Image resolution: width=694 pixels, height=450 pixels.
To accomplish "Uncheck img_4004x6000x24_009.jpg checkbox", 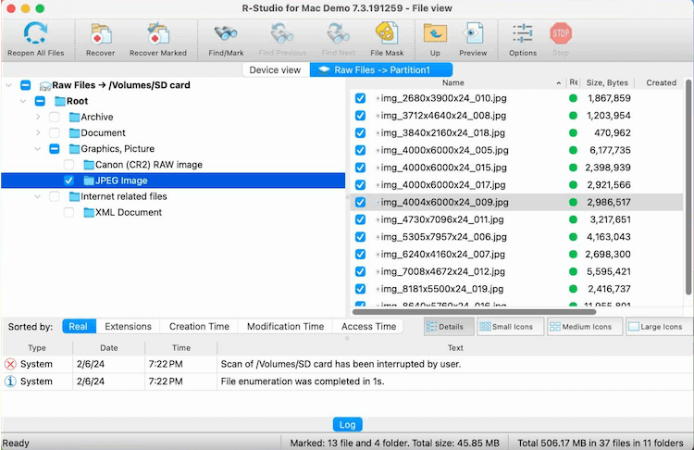I will [x=360, y=202].
